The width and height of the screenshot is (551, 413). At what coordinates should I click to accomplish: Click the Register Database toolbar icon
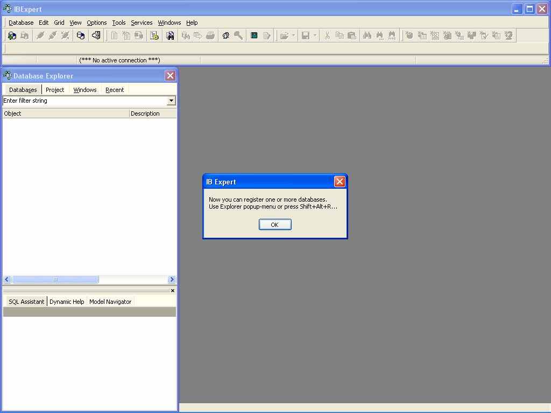(12, 35)
